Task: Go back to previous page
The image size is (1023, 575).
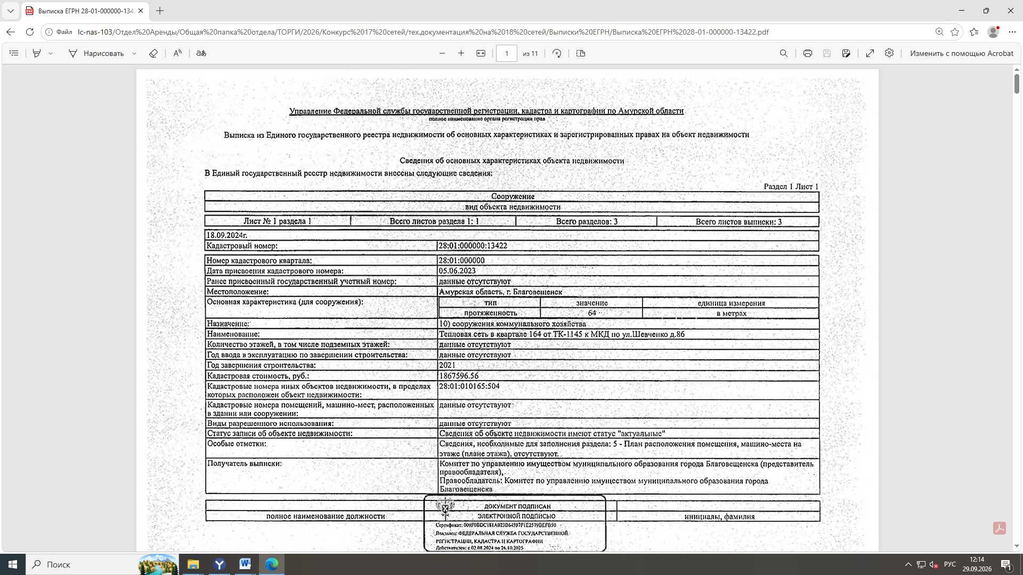Action: [x=11, y=32]
